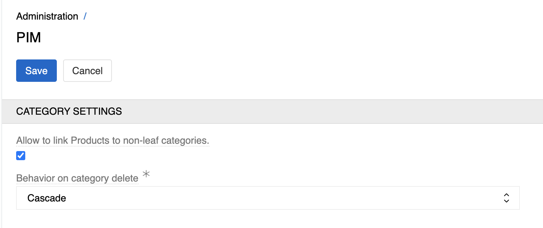Screen dimensions: 543x228
Task: Click the breadcrumb slash separator
Action: (x=85, y=16)
